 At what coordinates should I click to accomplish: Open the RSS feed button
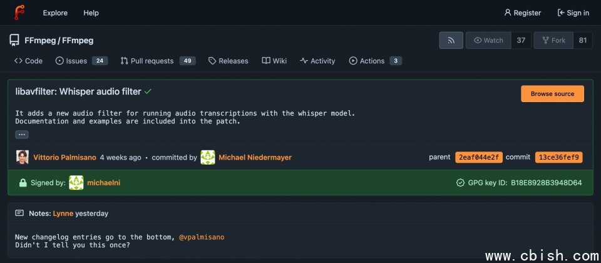[451, 40]
